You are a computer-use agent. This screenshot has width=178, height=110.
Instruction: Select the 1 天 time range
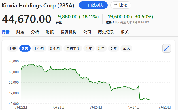[x=12, y=48]
